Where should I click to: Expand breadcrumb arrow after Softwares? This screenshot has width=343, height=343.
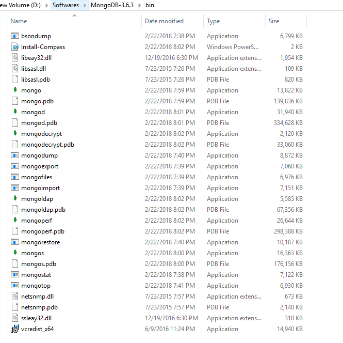click(x=85, y=5)
